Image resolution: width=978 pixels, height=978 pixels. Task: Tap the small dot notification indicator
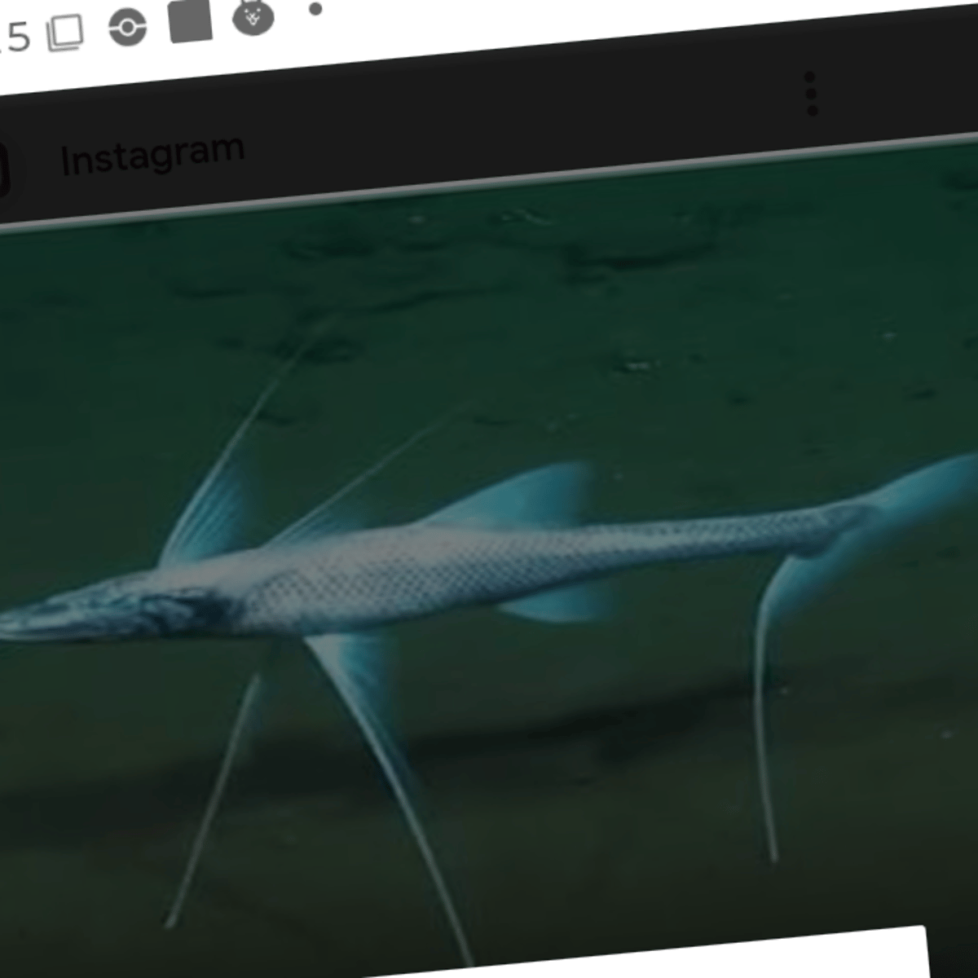point(315,10)
